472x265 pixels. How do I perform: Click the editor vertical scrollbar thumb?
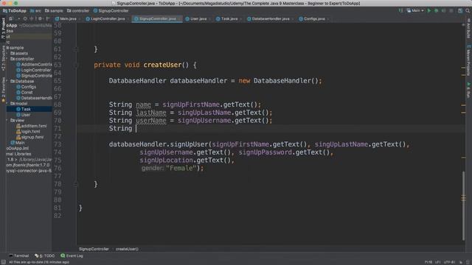coord(463,205)
